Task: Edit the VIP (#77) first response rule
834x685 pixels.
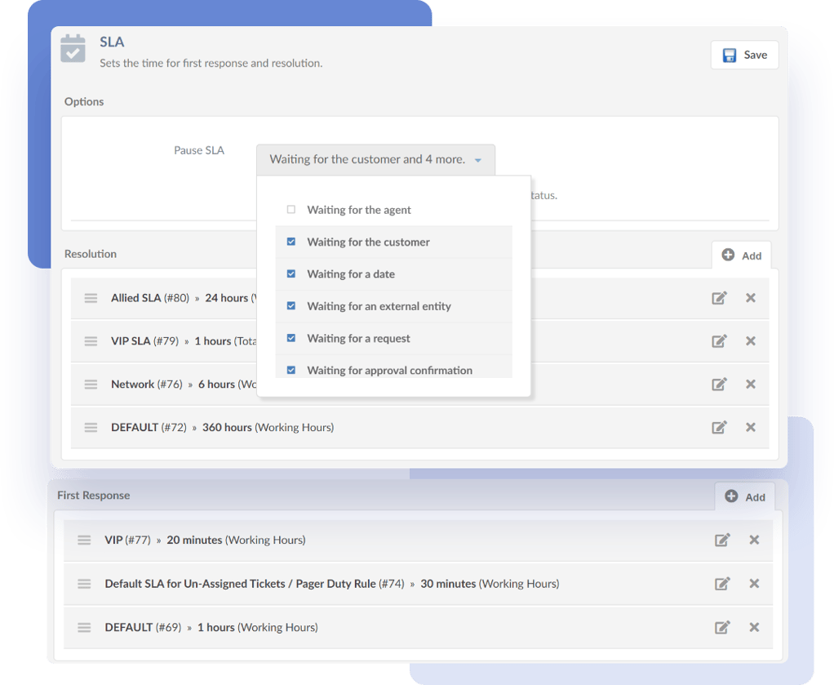Action: pos(721,540)
